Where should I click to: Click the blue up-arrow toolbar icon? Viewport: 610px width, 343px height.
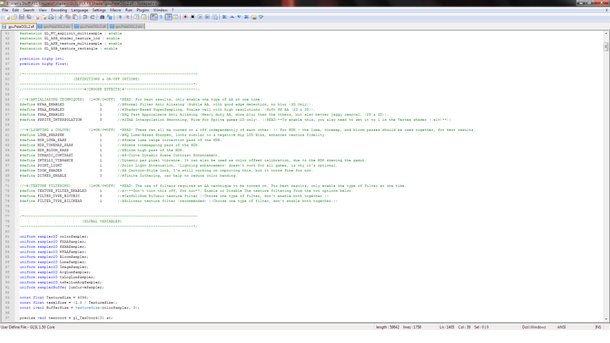point(232,17)
